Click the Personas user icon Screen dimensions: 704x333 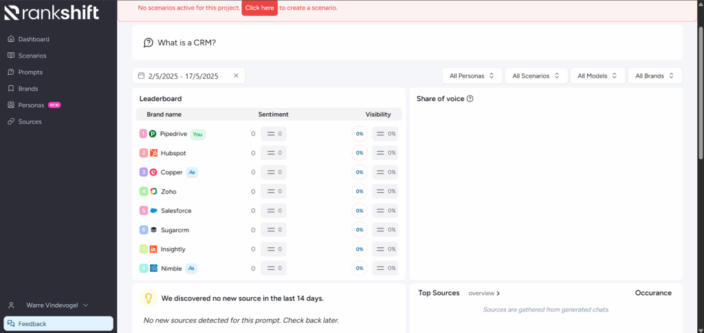click(11, 105)
